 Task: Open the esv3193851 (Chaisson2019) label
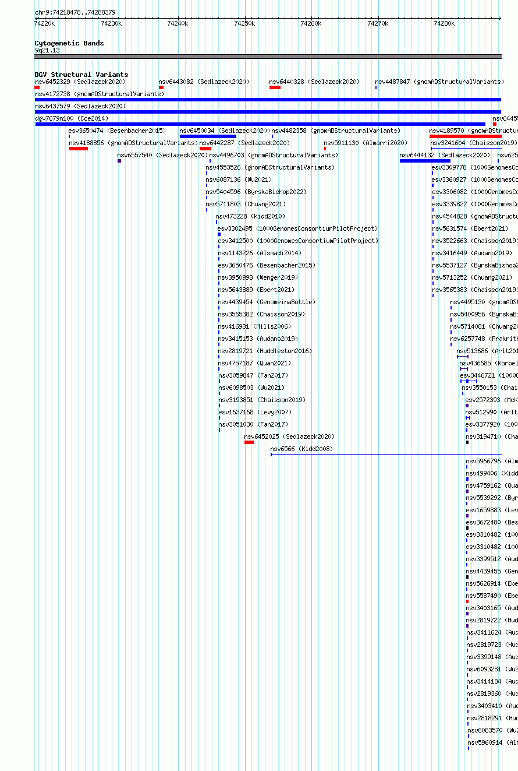coord(262,400)
